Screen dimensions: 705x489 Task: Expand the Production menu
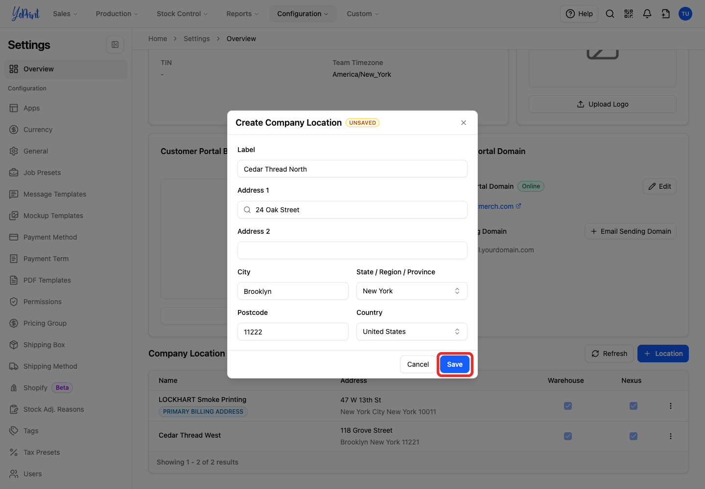coord(117,14)
